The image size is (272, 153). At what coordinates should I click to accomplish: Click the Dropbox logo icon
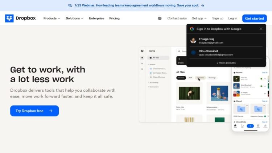(x=9, y=18)
